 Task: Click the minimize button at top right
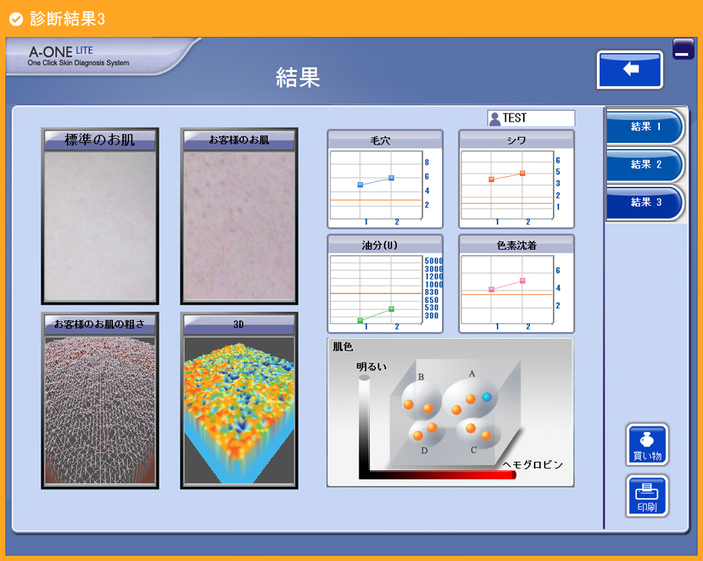tap(683, 49)
